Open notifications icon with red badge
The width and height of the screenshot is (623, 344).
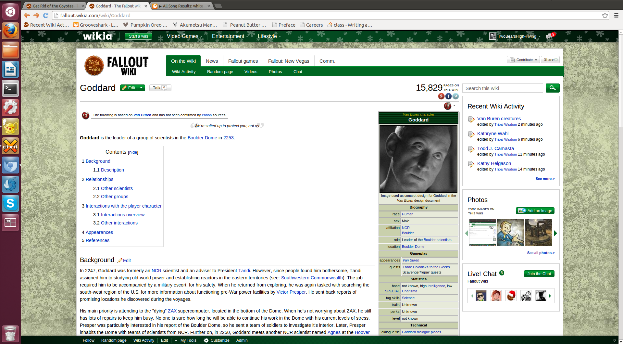tap(550, 36)
